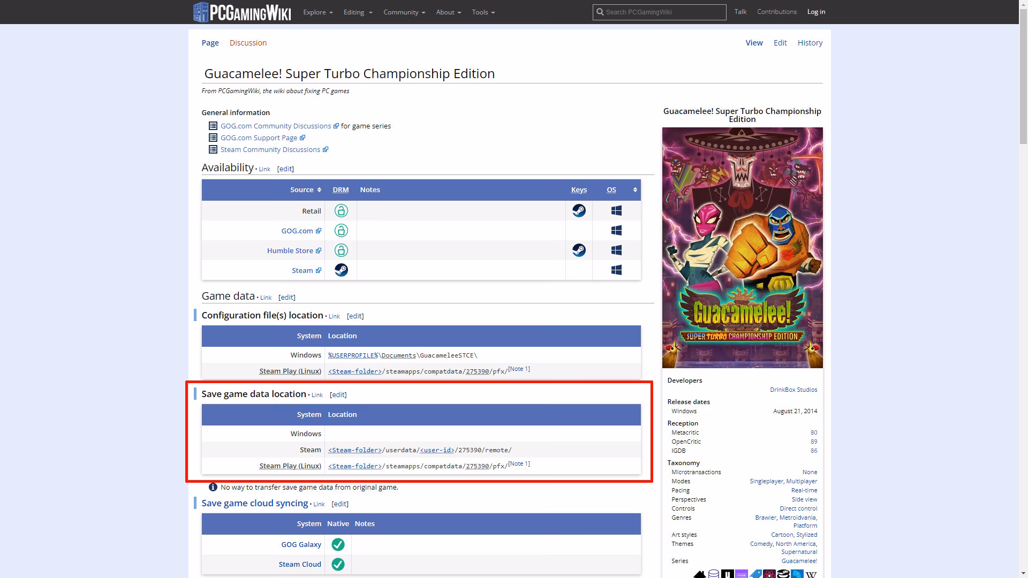Open the Community dropdown menu
Viewport: 1028px width, 578px height.
pos(404,12)
